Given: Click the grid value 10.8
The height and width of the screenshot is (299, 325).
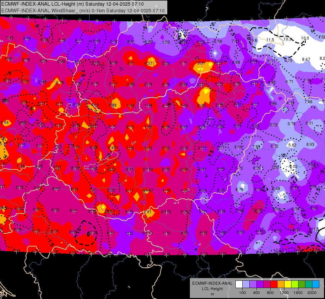Looking at the screenshot, I should [253, 41].
